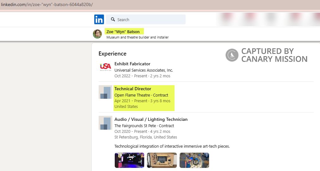The height and width of the screenshot is (171, 320).
Task: Open Audio / Visual / Lighting Technician entry
Action: click(151, 119)
